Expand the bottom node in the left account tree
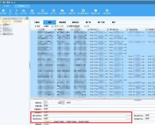Image resolution: width=155 pixels, height=125 pixels. pos(1,34)
